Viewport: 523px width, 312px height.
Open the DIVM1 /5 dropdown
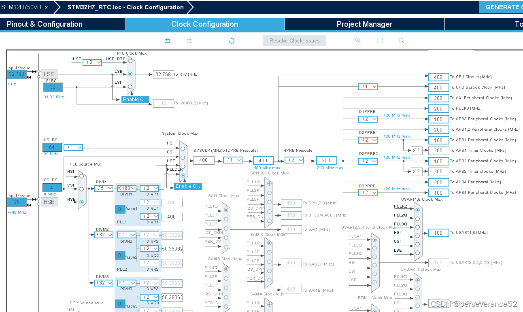pyautogui.click(x=104, y=188)
